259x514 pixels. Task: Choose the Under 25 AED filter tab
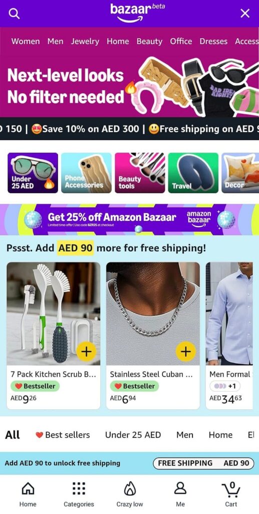click(133, 435)
